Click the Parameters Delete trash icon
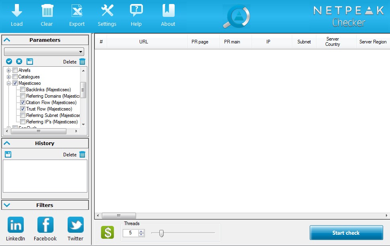The height and width of the screenshot is (246, 390). point(83,61)
